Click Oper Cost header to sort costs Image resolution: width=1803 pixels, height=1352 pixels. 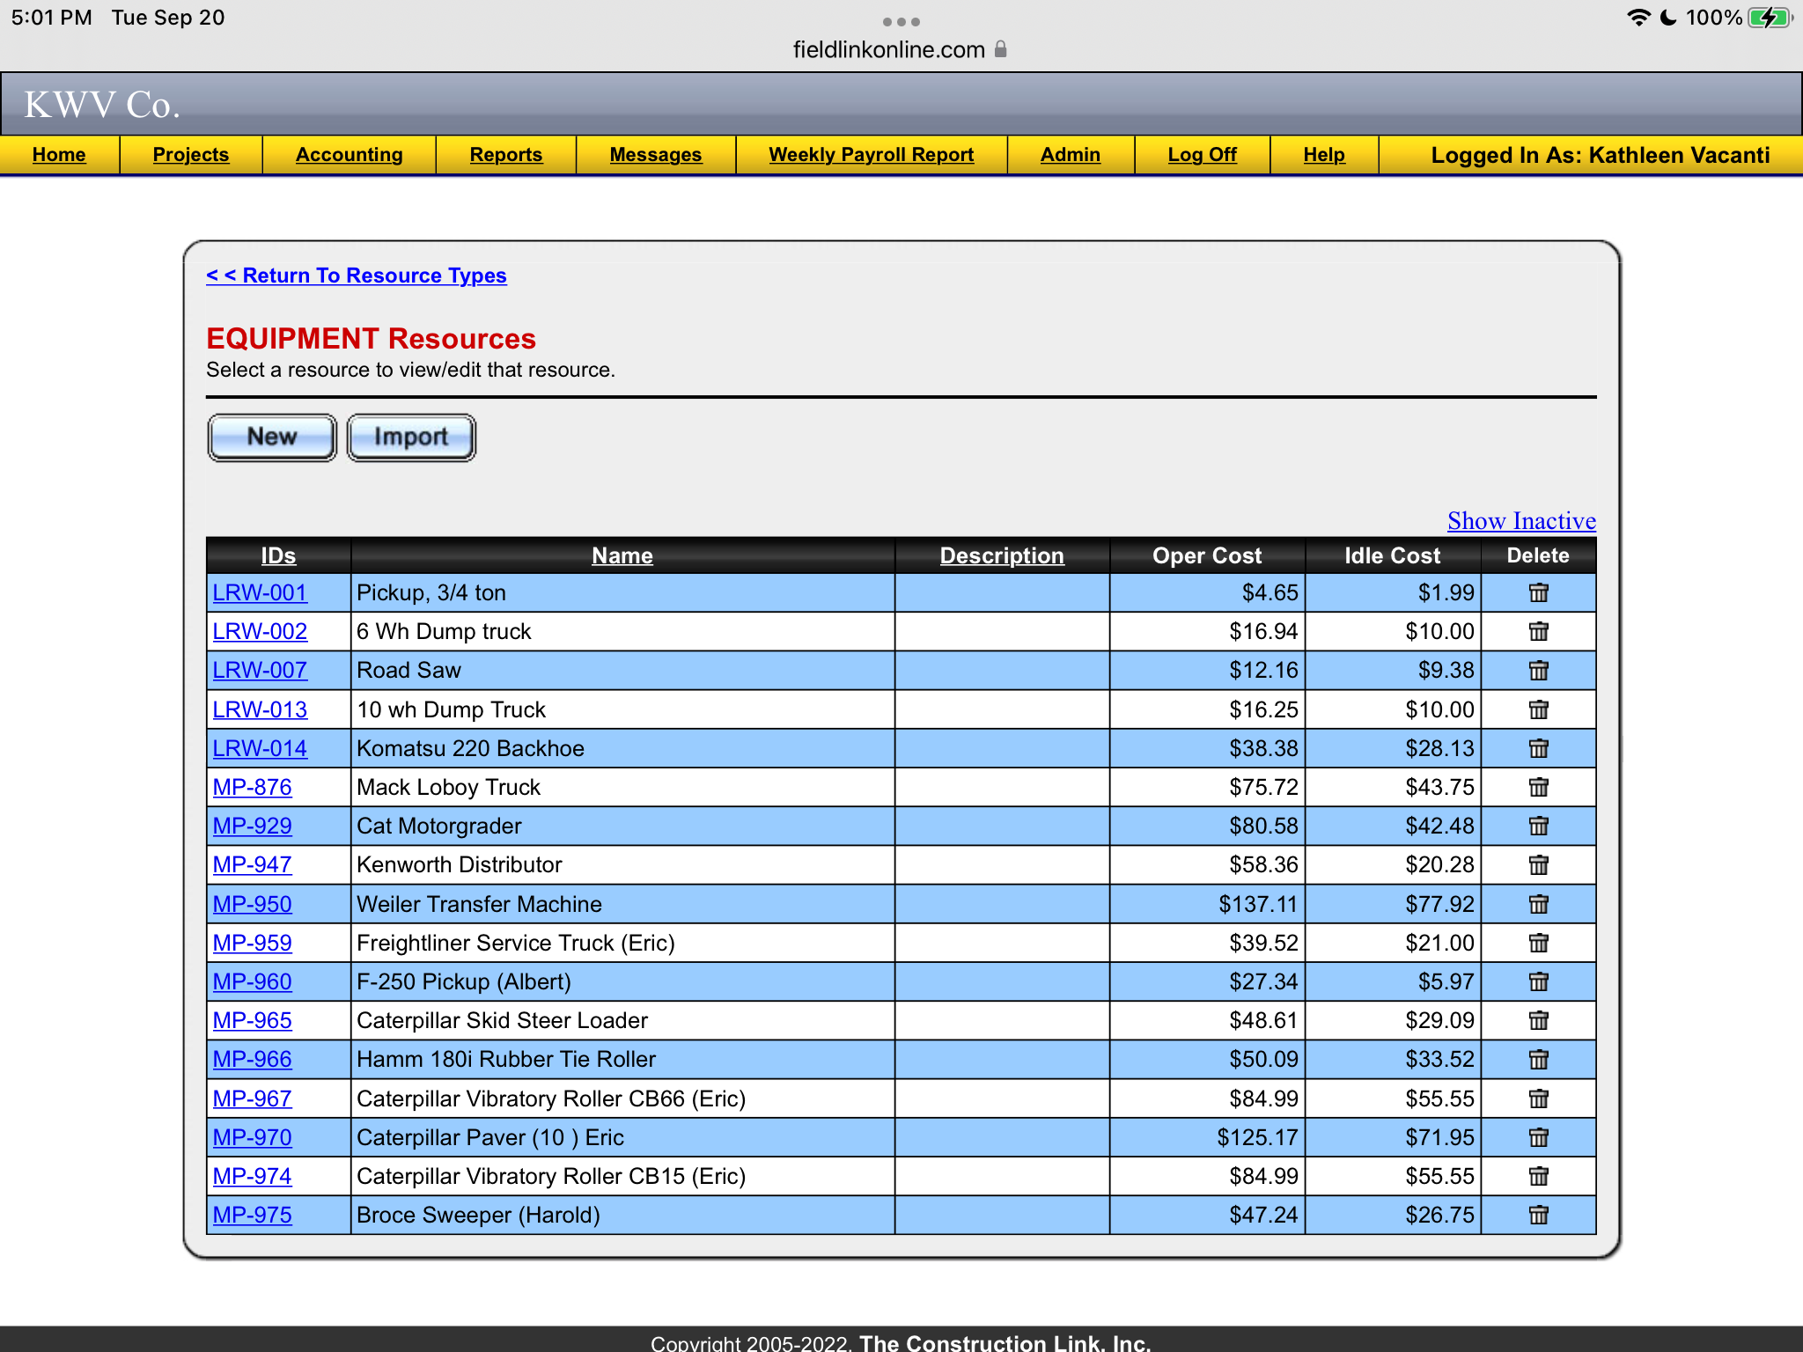(x=1208, y=554)
